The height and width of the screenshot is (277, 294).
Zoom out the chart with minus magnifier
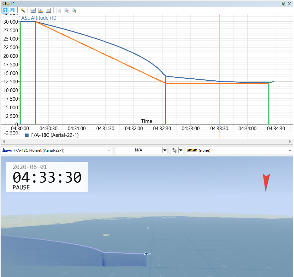(66, 11)
